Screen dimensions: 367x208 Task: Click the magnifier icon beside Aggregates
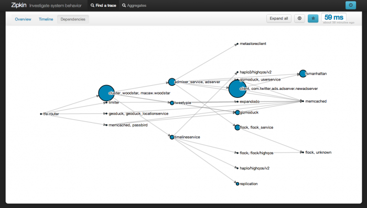click(x=124, y=5)
